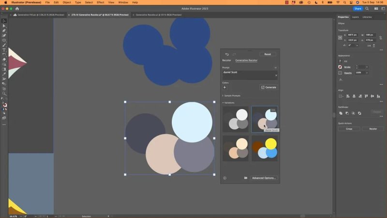Open more options in Transform section

click(x=381, y=50)
